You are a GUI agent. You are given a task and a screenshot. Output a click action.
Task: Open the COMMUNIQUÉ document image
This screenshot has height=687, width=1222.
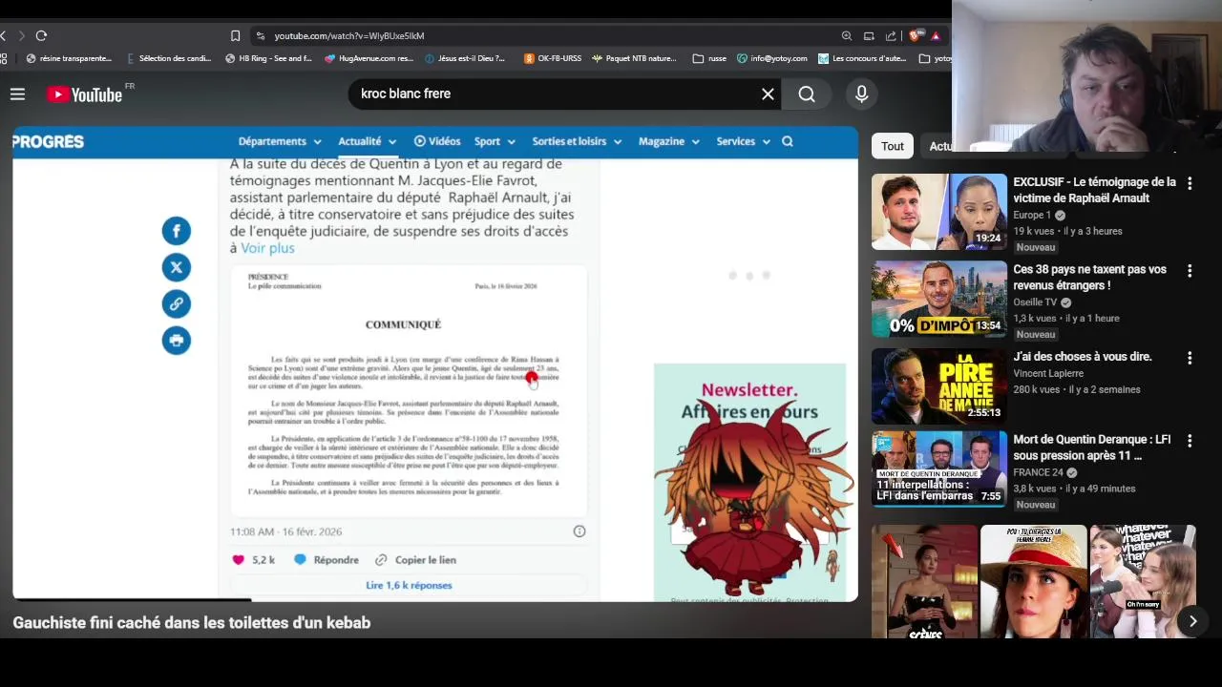(409, 391)
